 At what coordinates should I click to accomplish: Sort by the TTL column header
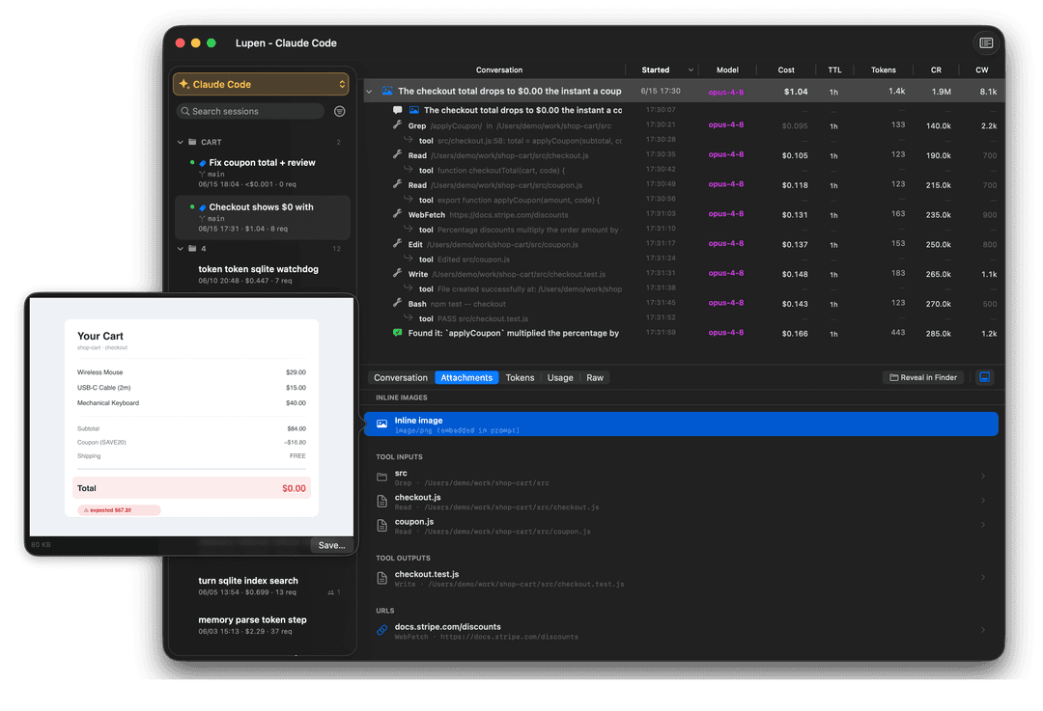(x=834, y=69)
